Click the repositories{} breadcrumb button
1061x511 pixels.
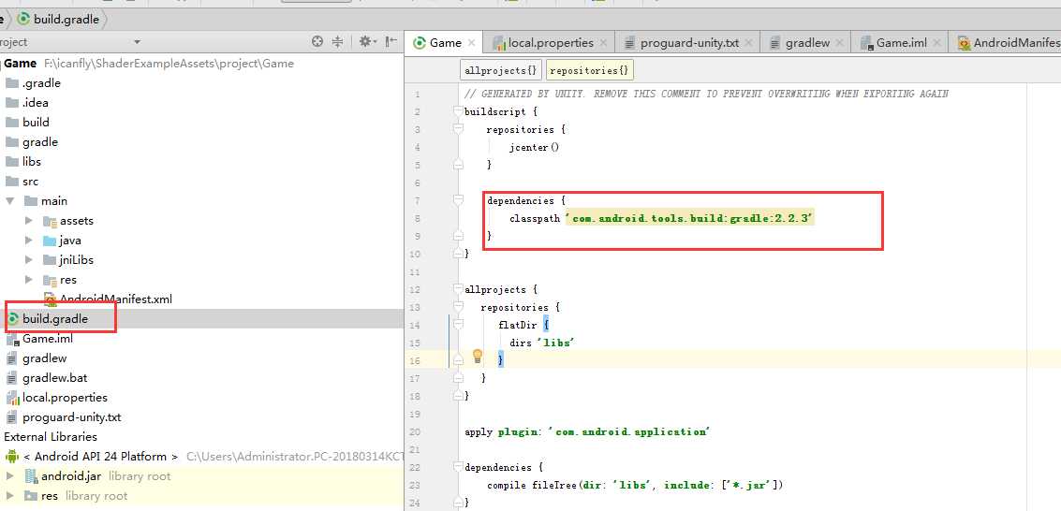coord(590,70)
